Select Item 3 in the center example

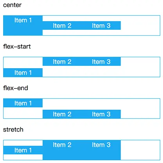(x=101, y=25)
